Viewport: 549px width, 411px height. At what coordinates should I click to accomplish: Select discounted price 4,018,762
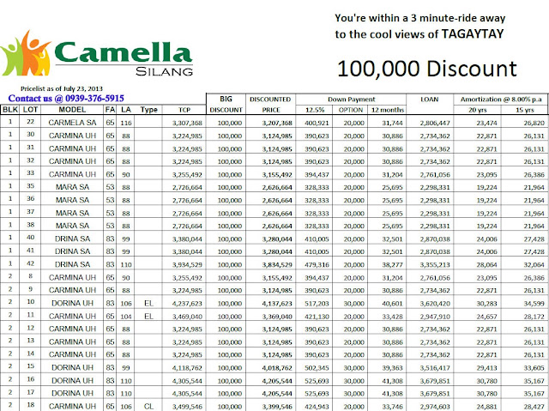tap(277, 368)
